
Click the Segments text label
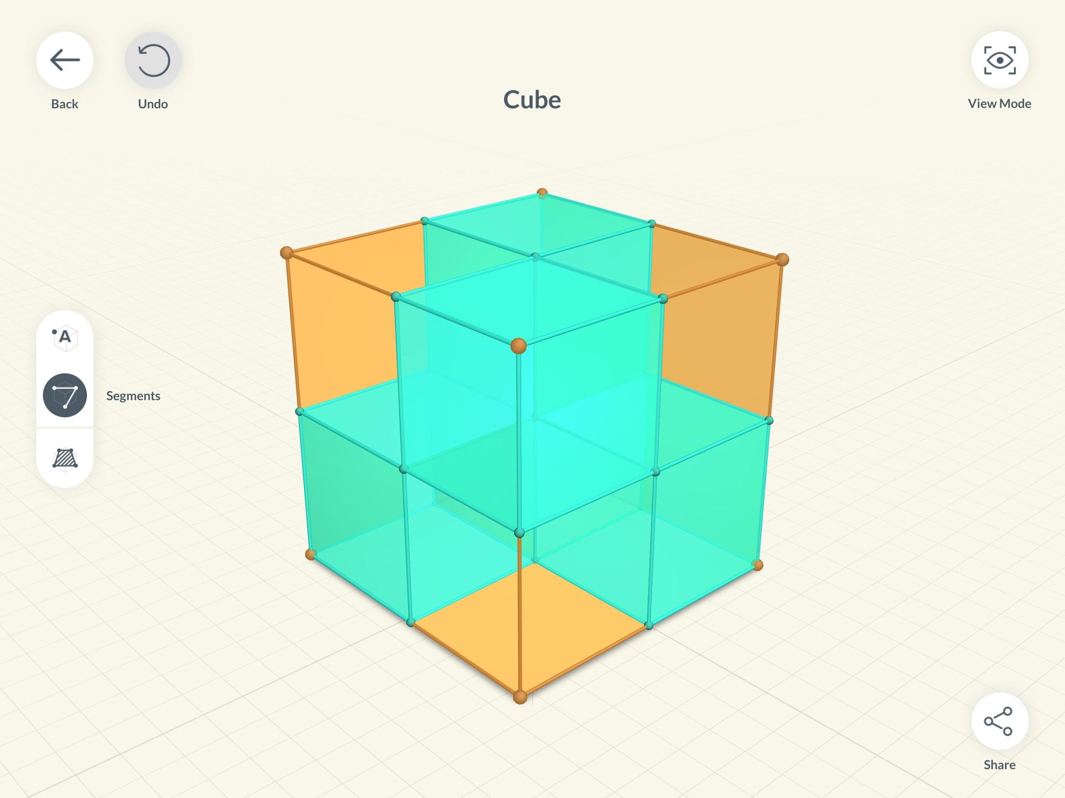pos(133,396)
